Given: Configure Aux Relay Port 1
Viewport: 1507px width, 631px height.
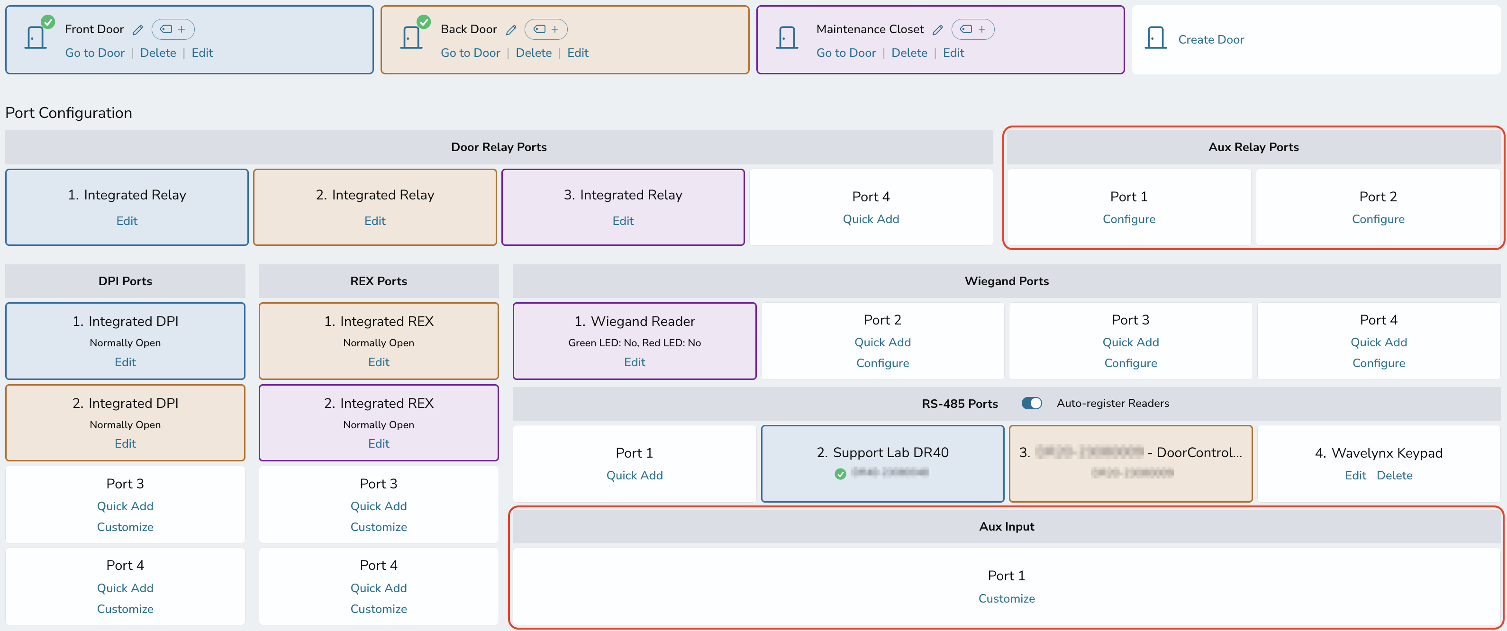Looking at the screenshot, I should [x=1128, y=219].
